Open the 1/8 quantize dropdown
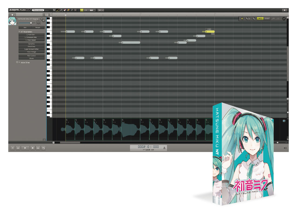The image size is (297, 216). [x=90, y=10]
